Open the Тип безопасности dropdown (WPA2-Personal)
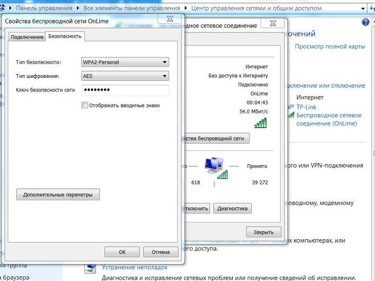Screen dimensions: 375x281 click(x=125, y=62)
